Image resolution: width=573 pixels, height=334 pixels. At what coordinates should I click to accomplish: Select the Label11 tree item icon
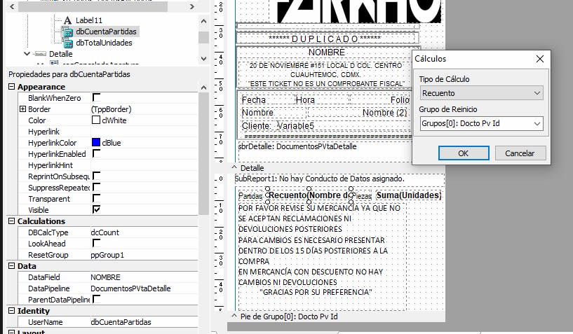(x=67, y=20)
